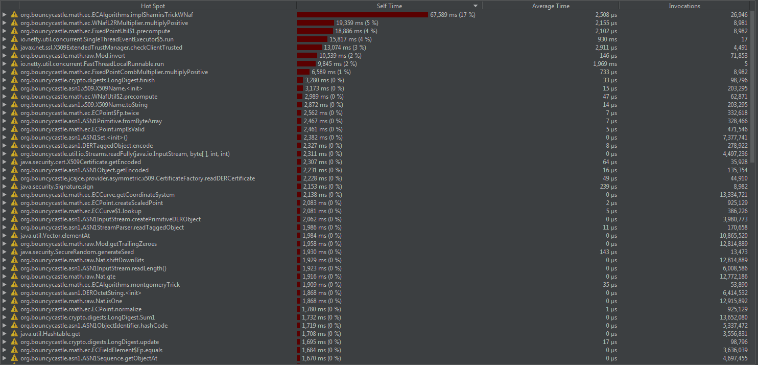This screenshot has height=365, width=758.
Task: Click the warning icon next to java.security.Signature.sign
Action: click(x=14, y=186)
